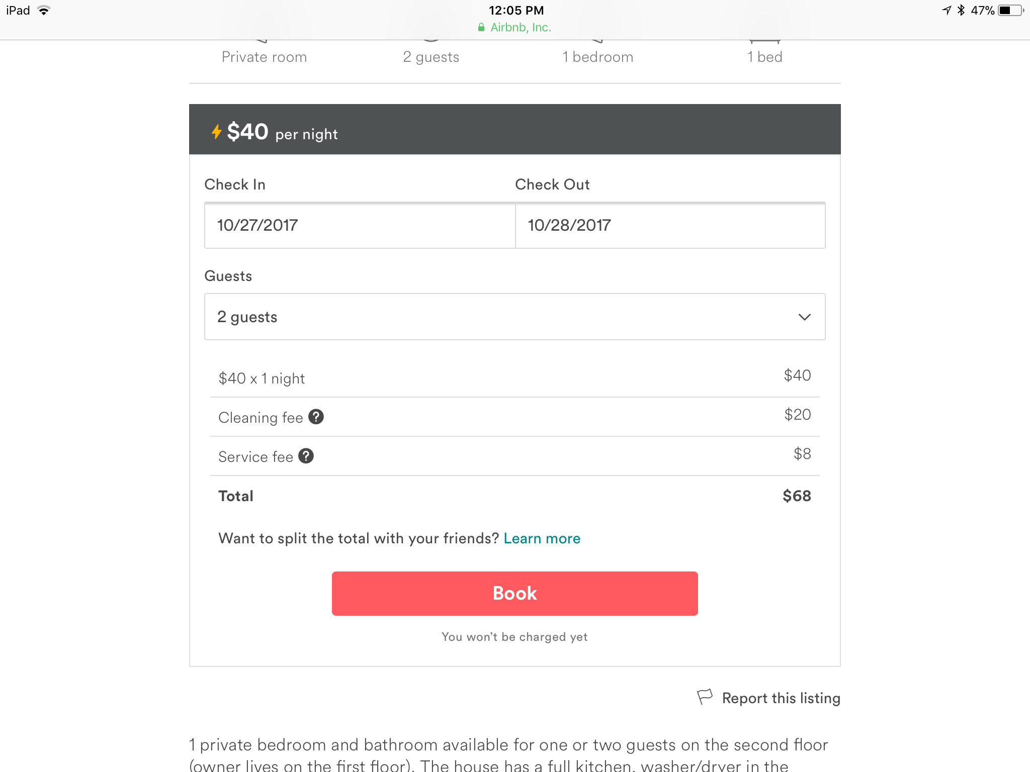Tap the 1 bedroom label
This screenshot has height=772, width=1030.
[x=597, y=57]
